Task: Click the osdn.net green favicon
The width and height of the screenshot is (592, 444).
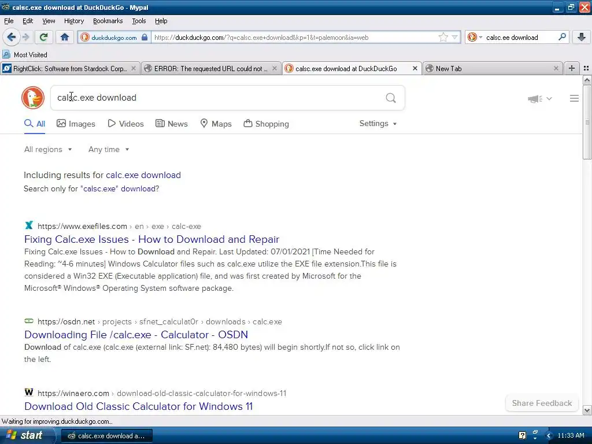Action: [x=29, y=321]
